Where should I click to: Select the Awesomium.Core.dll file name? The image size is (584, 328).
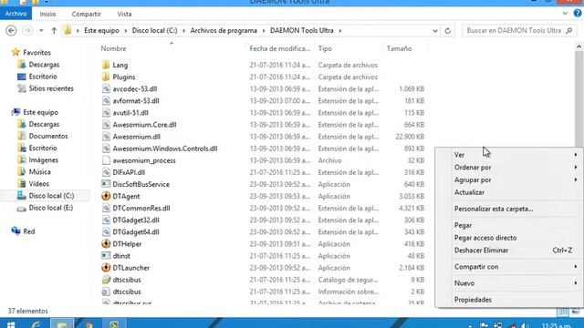pos(144,125)
